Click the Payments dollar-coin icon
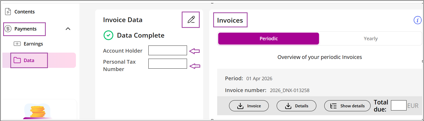The image size is (424, 121). point(8,29)
